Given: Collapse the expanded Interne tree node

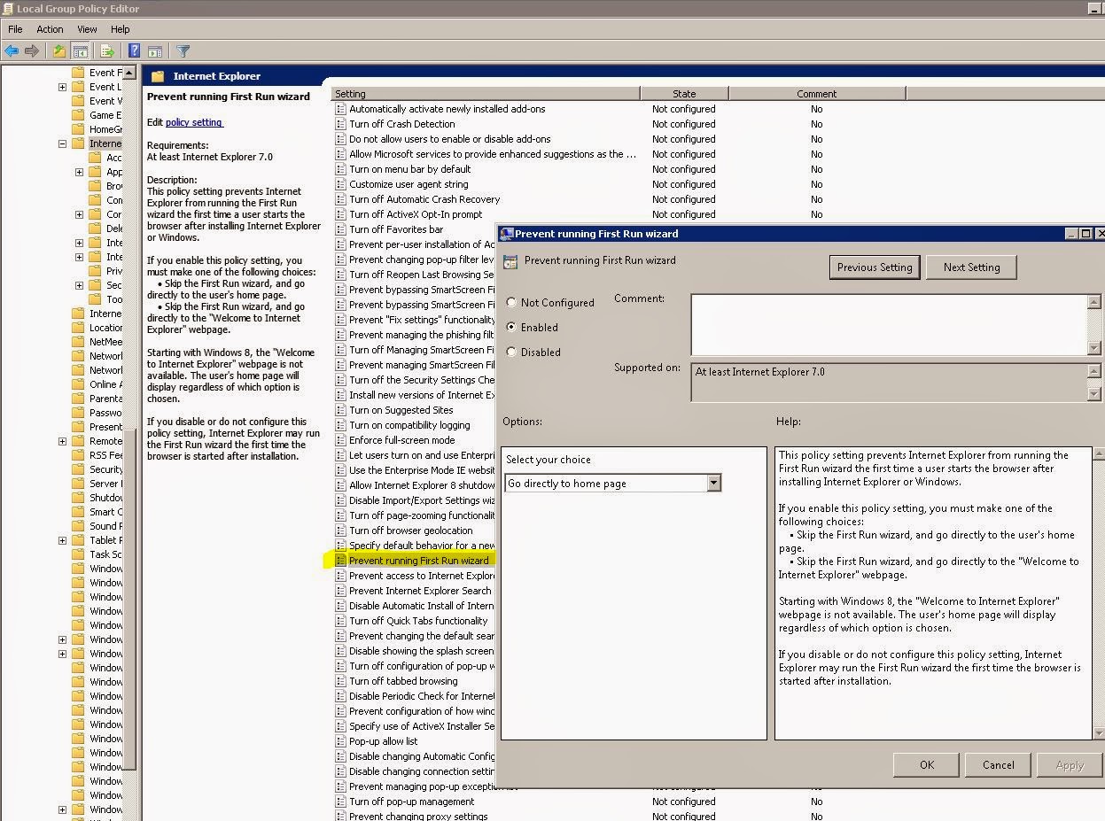Looking at the screenshot, I should pos(62,143).
